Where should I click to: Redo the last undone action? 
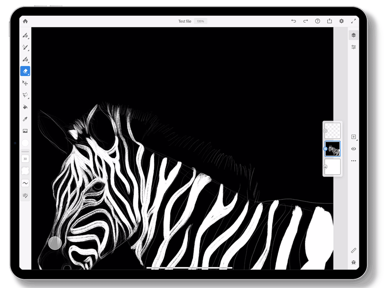(x=305, y=21)
